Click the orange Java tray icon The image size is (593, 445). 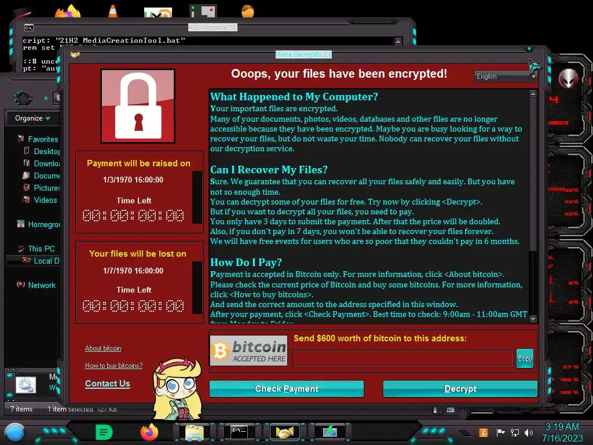(483, 432)
